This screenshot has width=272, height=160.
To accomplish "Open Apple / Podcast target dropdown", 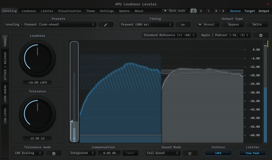I will (x=225, y=35).
